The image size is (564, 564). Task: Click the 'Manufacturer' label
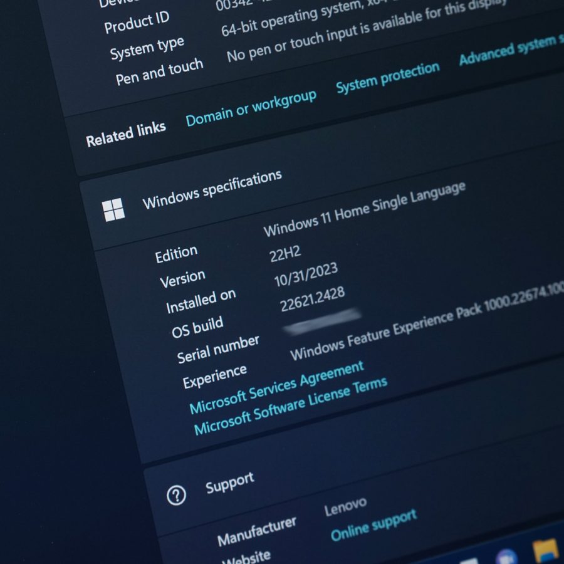pyautogui.click(x=256, y=531)
